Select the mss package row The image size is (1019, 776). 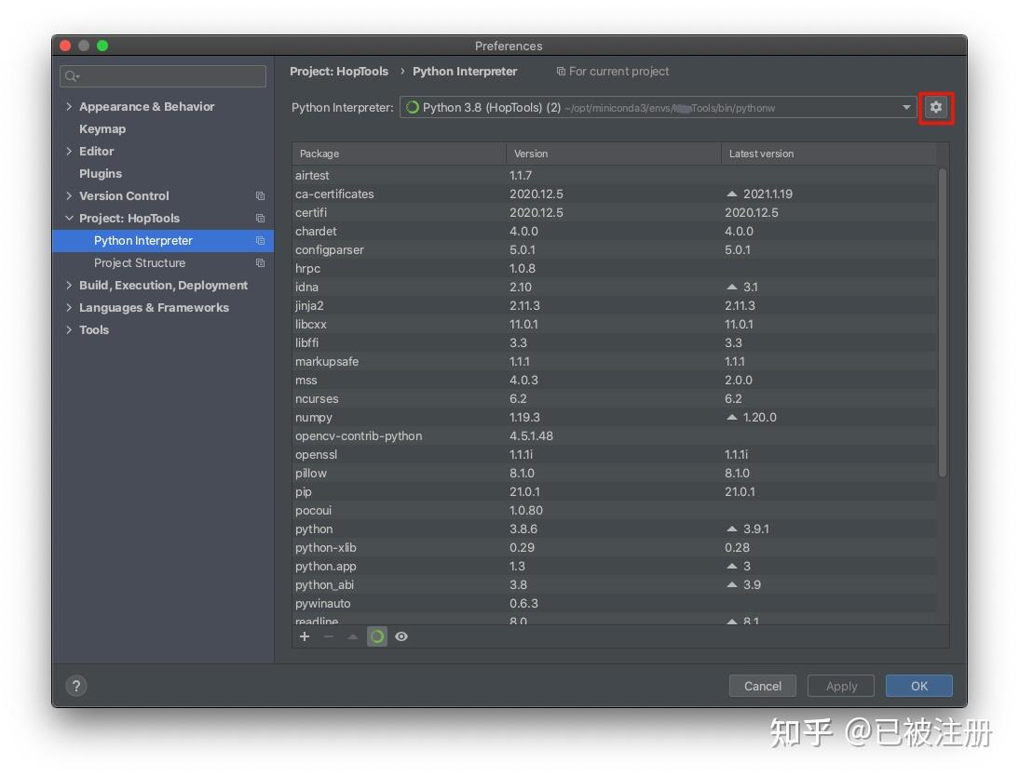pyautogui.click(x=615, y=380)
